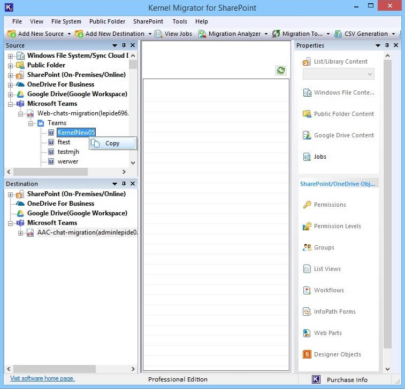405x389 pixels.
Task: Click the Public Folder Content icon
Action: (307, 114)
